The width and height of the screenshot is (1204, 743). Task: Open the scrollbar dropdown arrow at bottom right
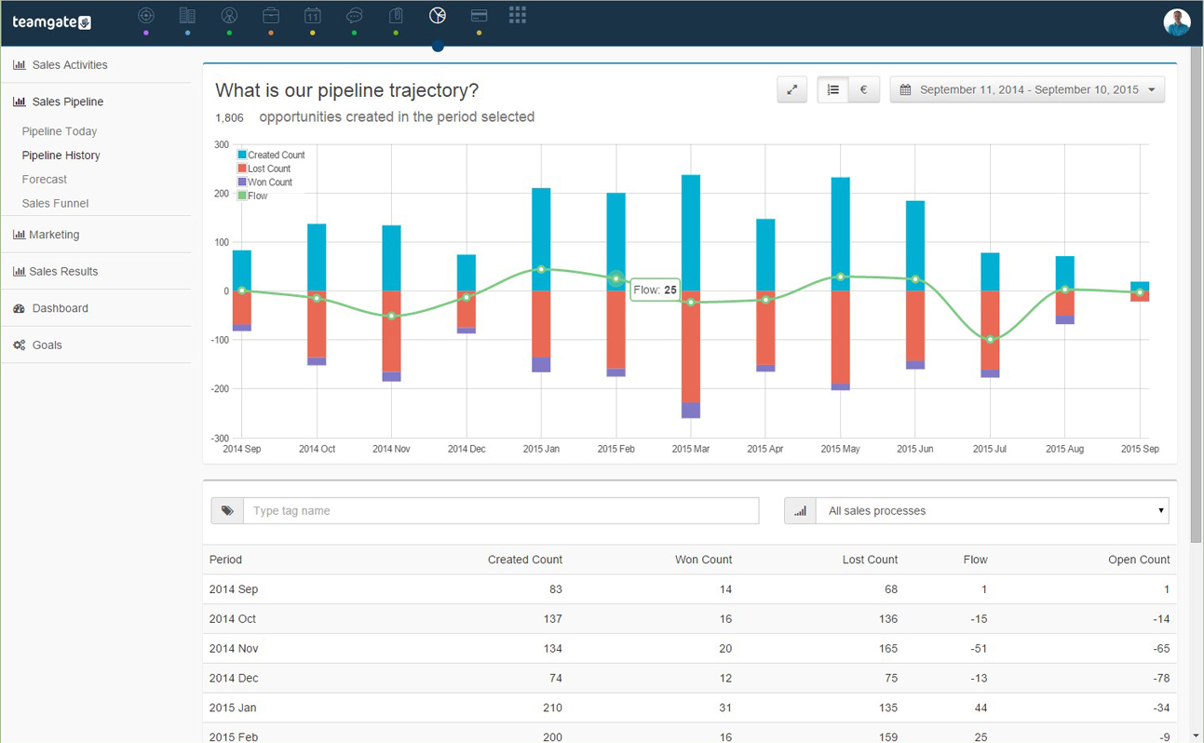tap(1195, 735)
